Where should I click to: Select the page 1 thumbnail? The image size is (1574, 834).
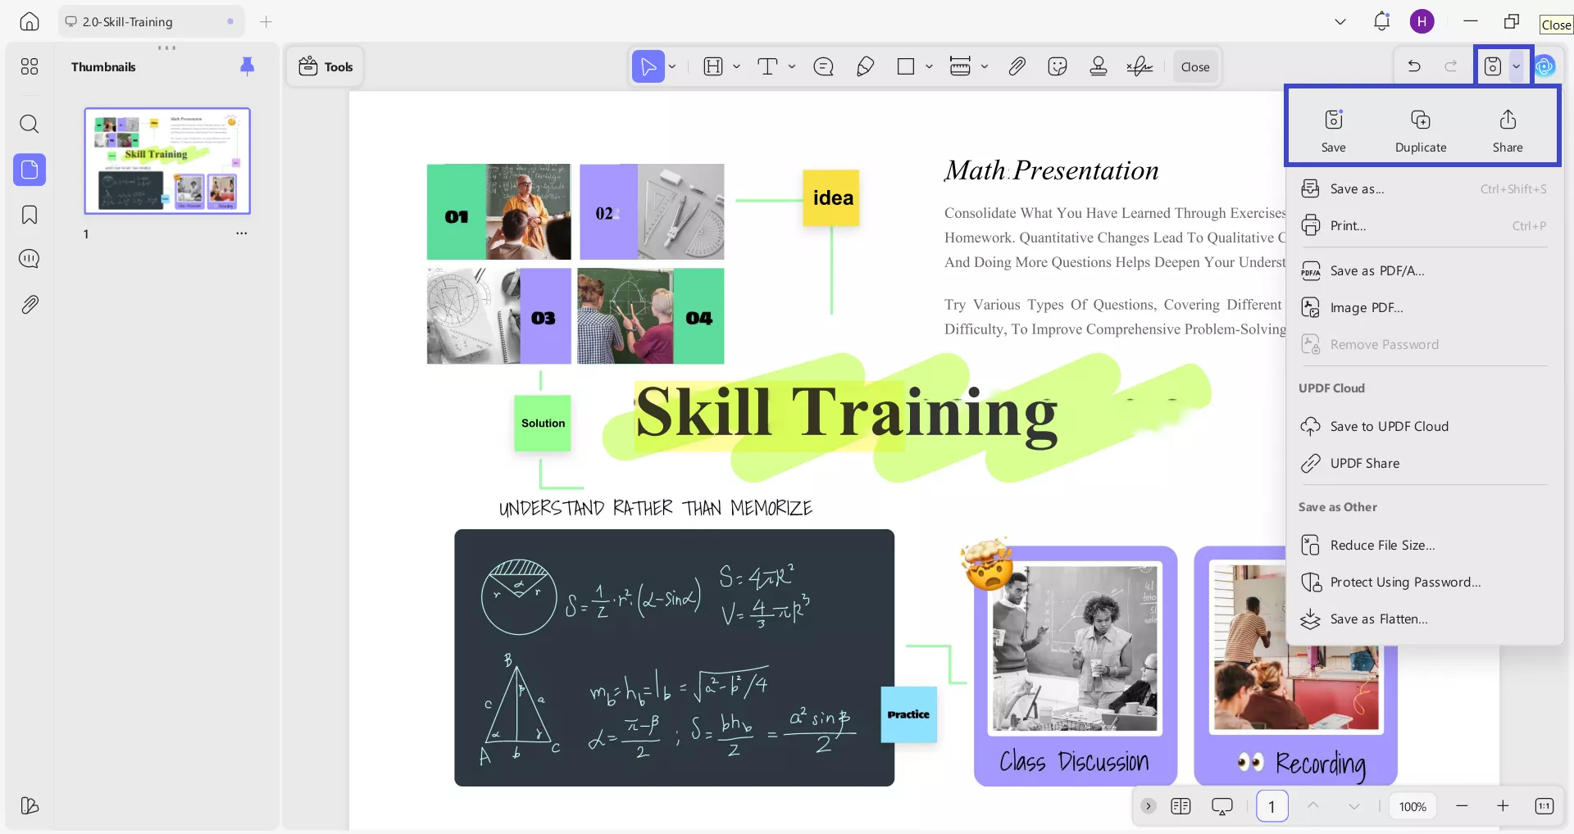tap(167, 161)
